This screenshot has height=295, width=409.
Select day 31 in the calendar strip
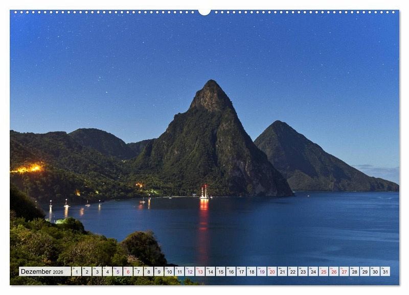(x=385, y=271)
